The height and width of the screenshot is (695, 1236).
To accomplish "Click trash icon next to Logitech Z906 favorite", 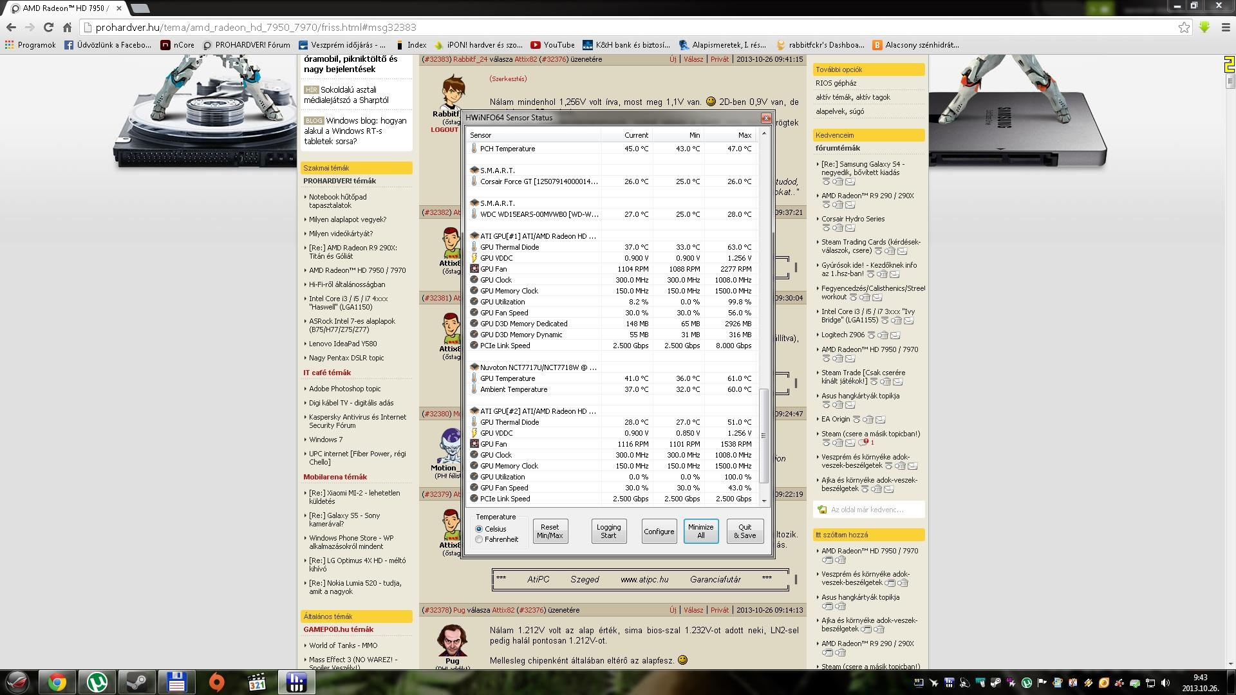I will [883, 335].
